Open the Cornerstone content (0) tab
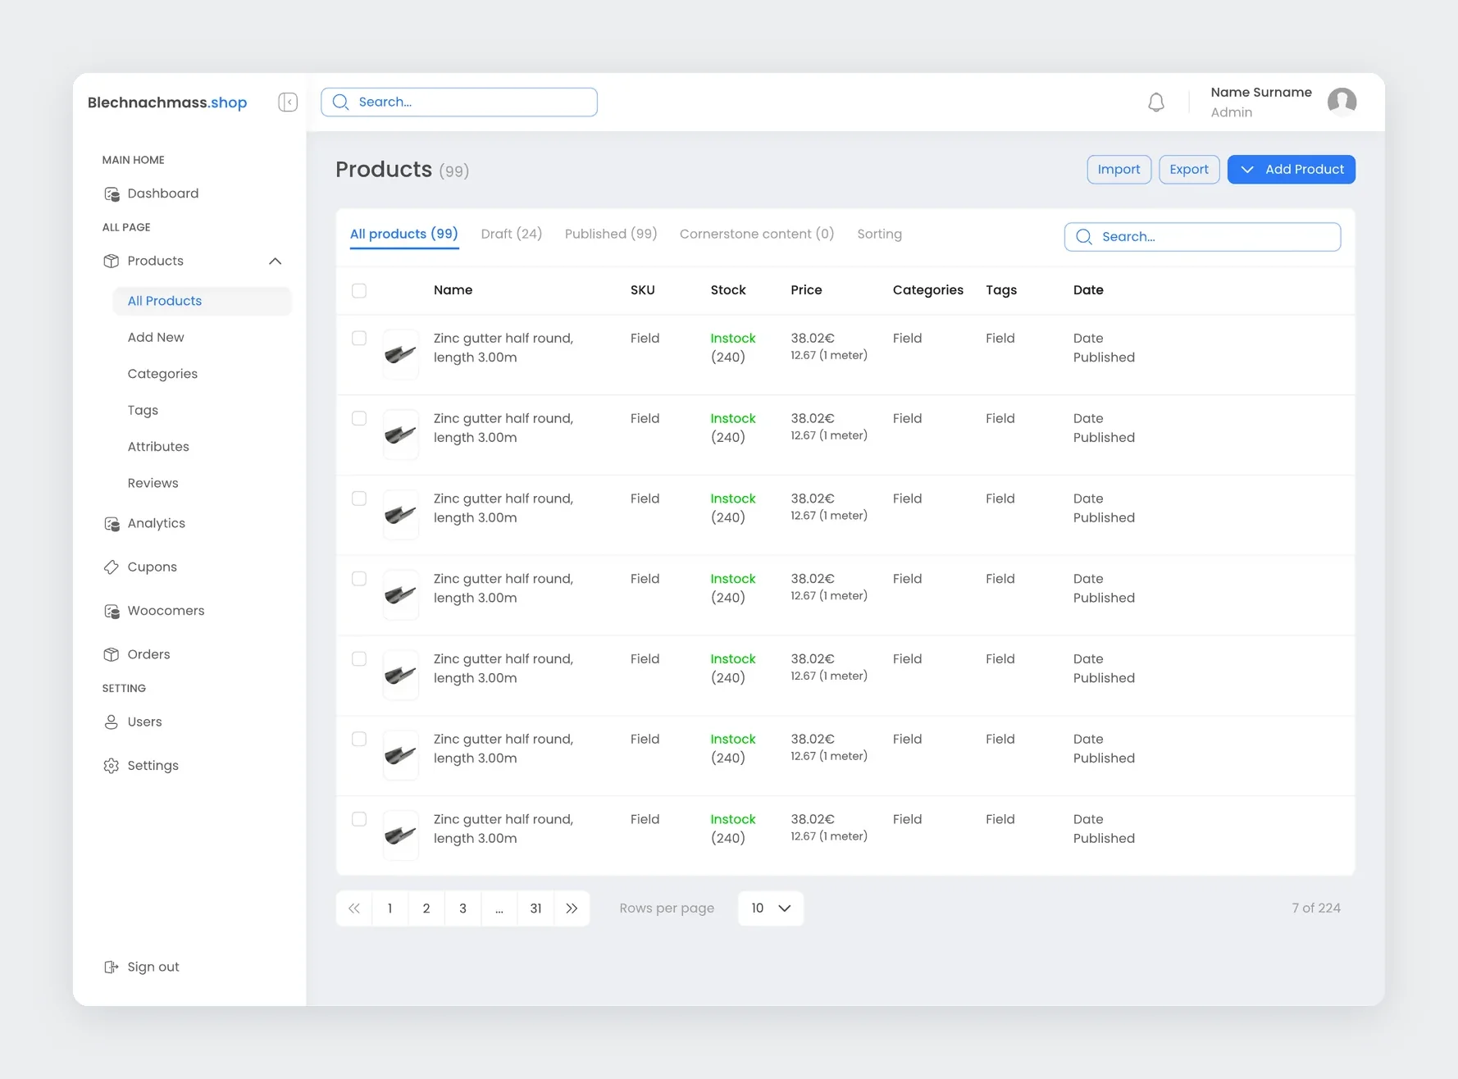The width and height of the screenshot is (1458, 1079). [x=757, y=234]
